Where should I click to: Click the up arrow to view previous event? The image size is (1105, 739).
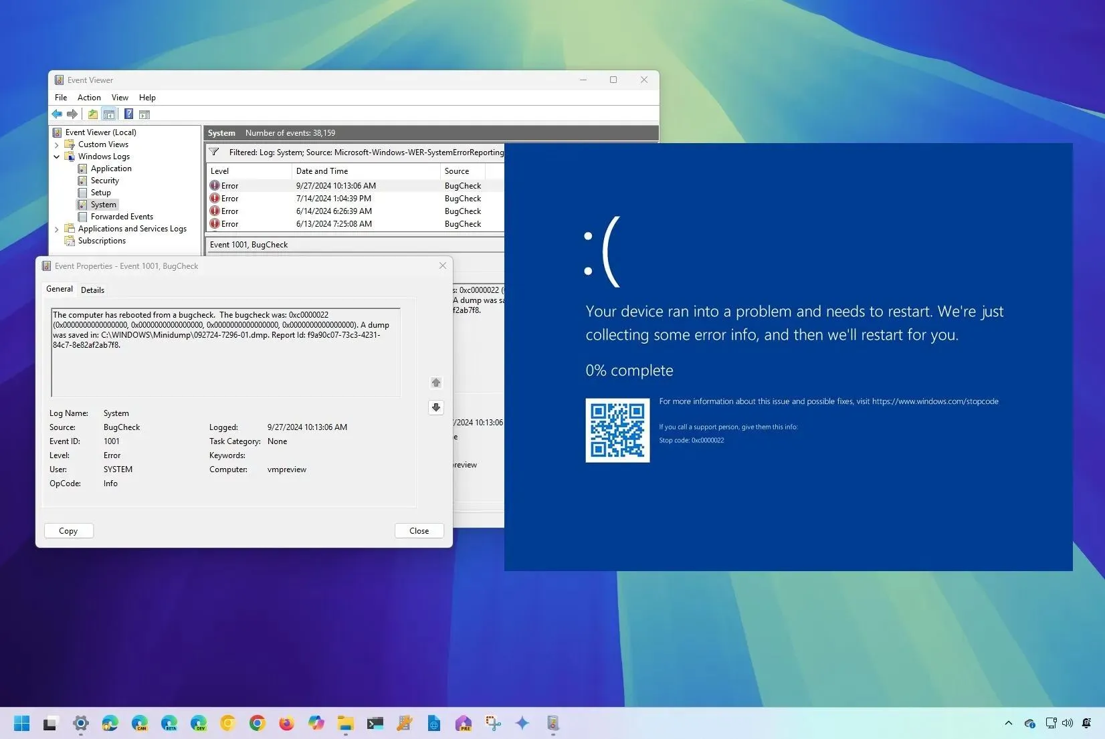coord(435,383)
